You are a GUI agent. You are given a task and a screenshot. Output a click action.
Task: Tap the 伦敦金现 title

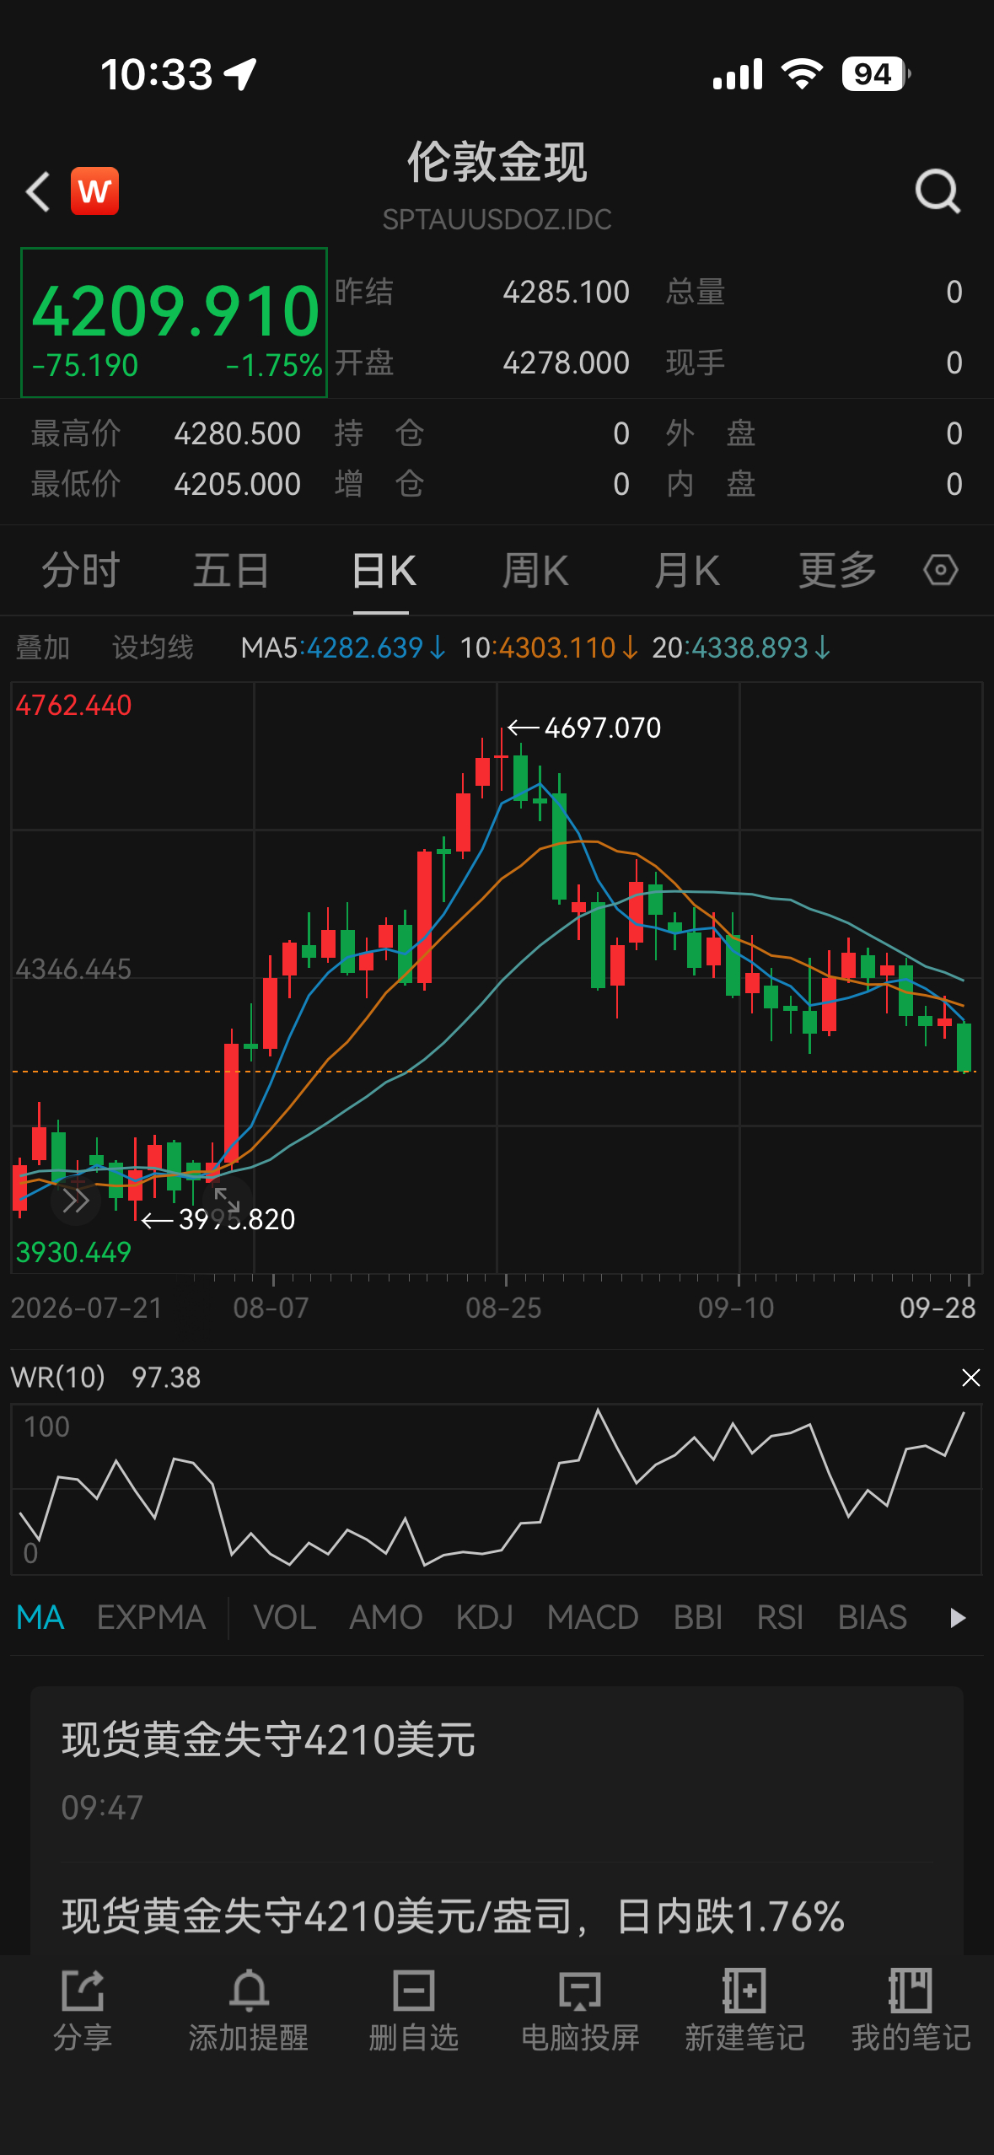tap(497, 162)
